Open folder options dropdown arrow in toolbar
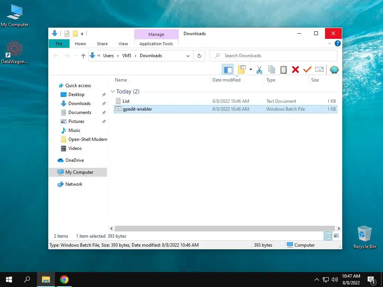This screenshot has width=383, height=287. [x=251, y=70]
